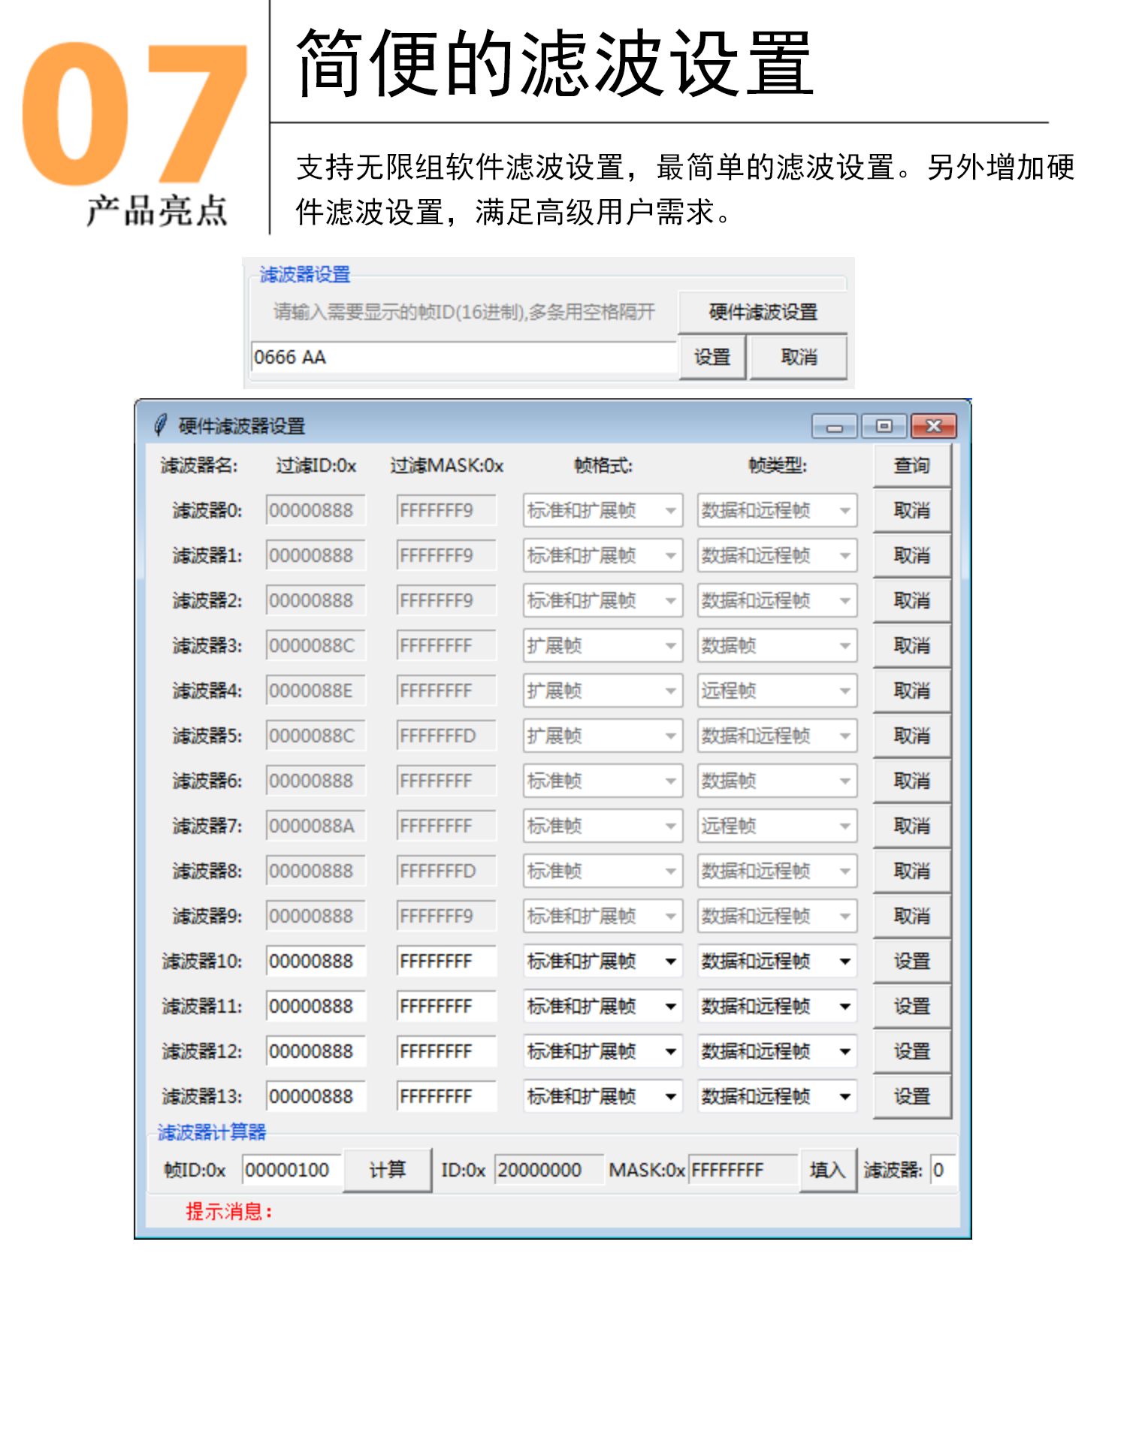Click the calculator 帧ID field 00000100

[292, 1171]
